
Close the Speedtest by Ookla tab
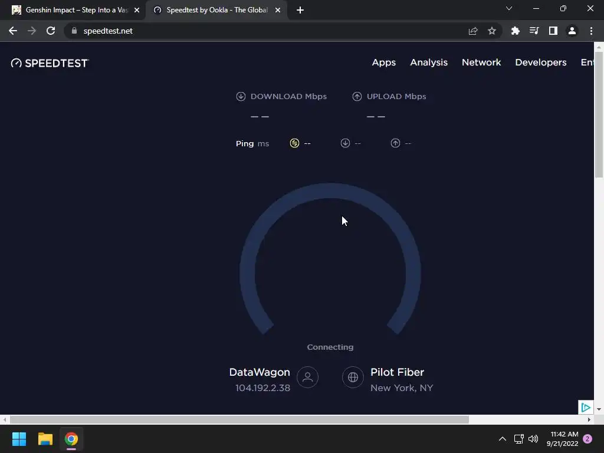(x=278, y=10)
